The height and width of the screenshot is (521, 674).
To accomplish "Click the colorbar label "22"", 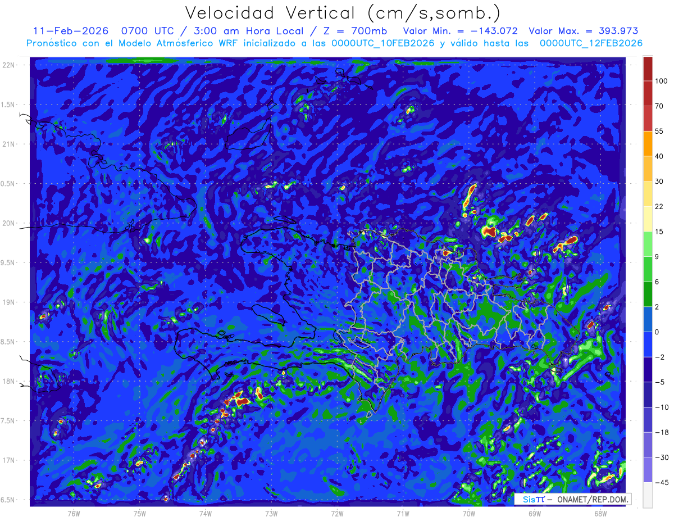I will click(659, 206).
